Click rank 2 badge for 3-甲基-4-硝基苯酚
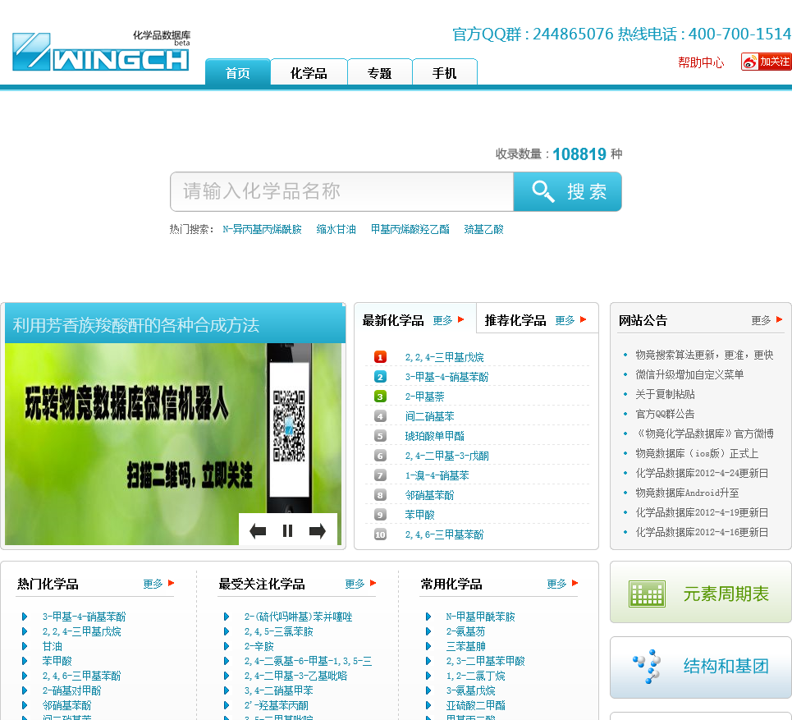Screen dimensions: 792x720 380,377
